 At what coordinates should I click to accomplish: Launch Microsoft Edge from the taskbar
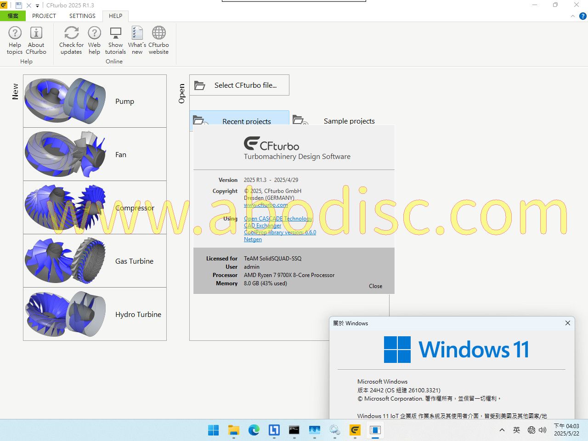(254, 430)
